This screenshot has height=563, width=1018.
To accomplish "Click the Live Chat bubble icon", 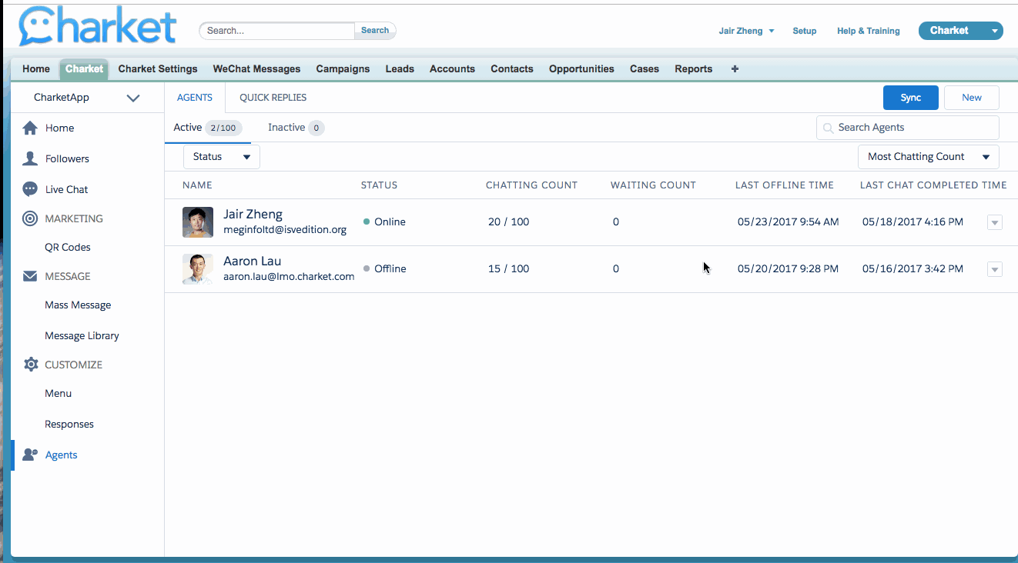I will [x=30, y=189].
